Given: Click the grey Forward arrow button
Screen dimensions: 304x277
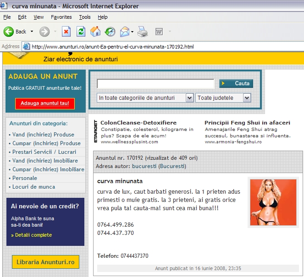Looking at the screenshot, I should click(x=44, y=32).
